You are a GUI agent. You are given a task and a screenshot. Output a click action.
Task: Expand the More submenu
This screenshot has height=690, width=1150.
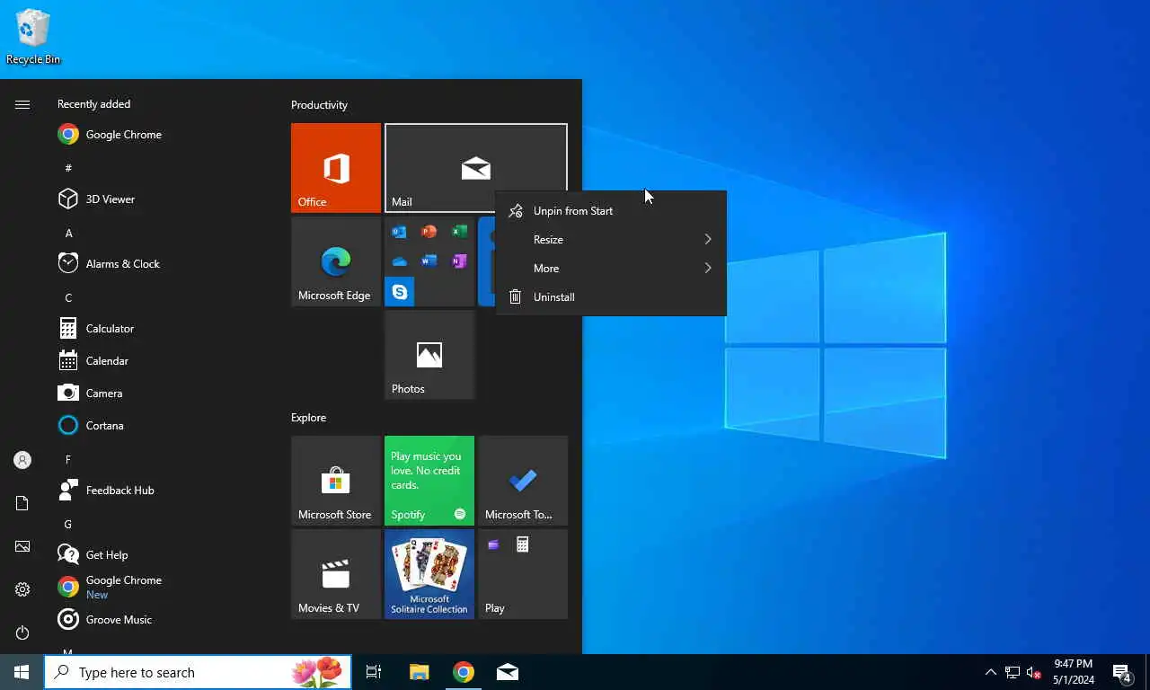[611, 269]
